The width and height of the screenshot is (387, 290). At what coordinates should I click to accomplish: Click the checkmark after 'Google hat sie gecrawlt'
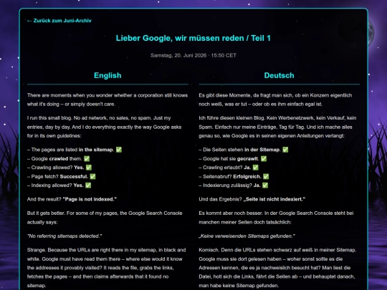point(264,158)
